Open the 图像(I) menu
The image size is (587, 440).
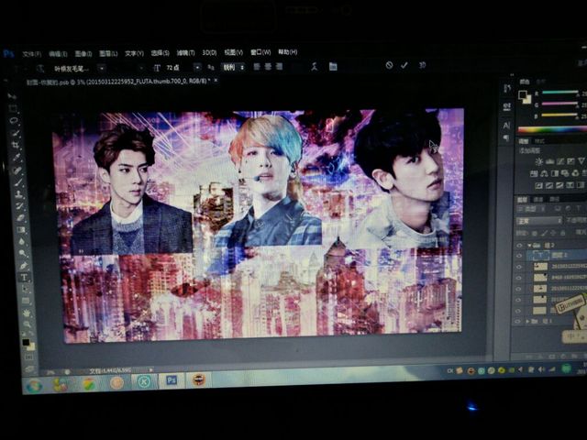[x=83, y=53]
